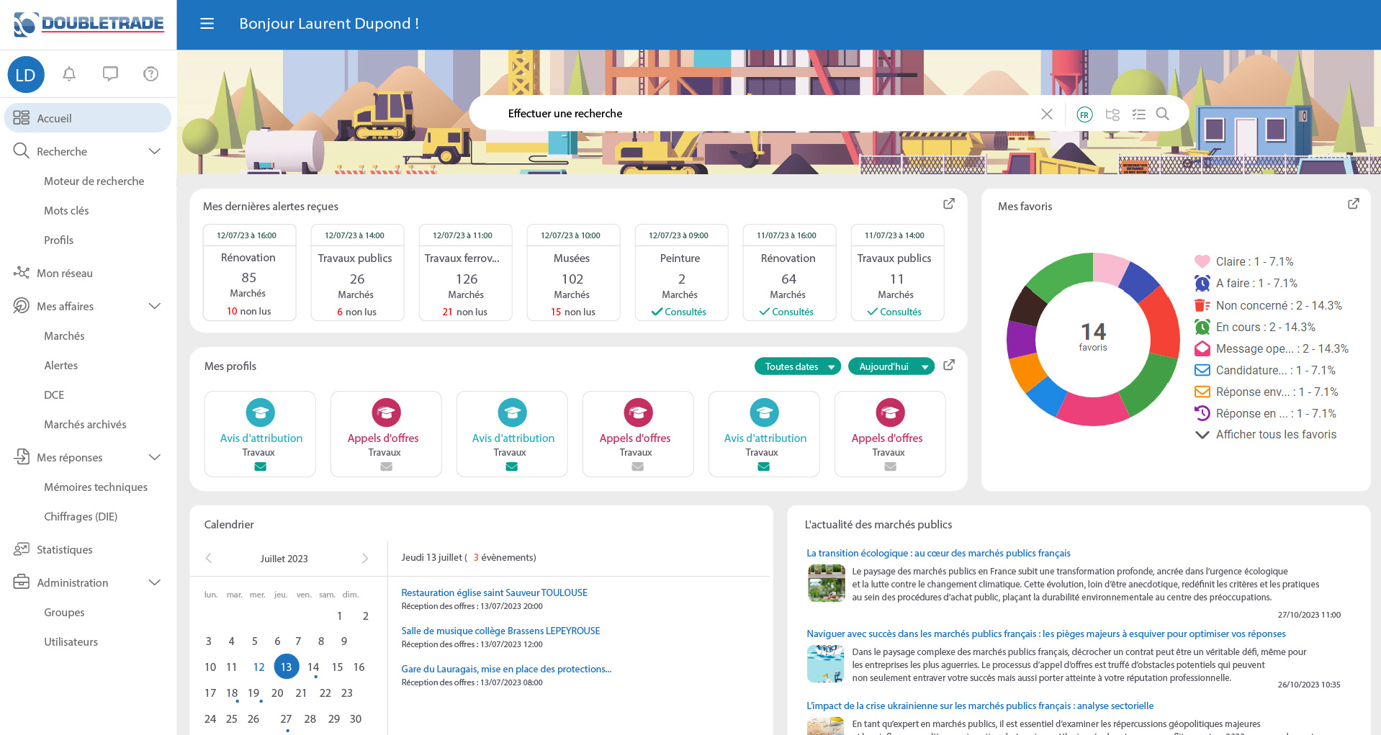Open the Rénovation alert with 85 marchés
The image size is (1381, 735).
tap(249, 273)
